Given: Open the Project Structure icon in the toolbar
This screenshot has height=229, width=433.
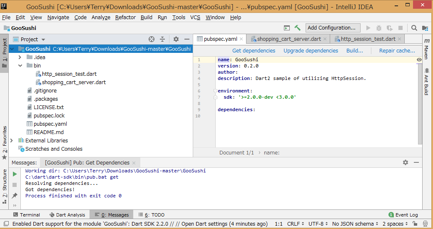Looking at the screenshot, I should 425,28.
